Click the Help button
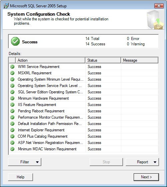The image size is (167, 187). click(x=21, y=177)
